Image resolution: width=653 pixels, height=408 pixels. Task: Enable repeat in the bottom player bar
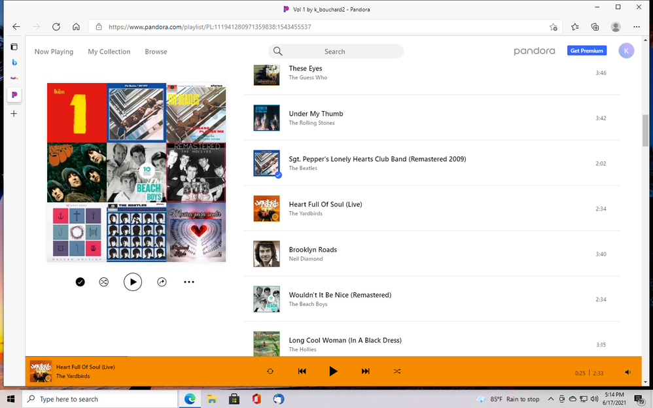[x=270, y=371]
